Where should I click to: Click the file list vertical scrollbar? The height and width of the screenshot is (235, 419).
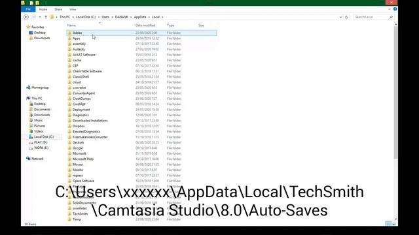pyautogui.click(x=395, y=92)
